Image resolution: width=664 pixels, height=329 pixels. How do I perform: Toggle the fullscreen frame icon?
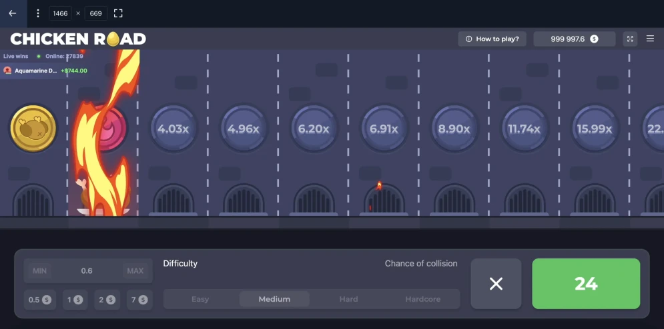(118, 13)
